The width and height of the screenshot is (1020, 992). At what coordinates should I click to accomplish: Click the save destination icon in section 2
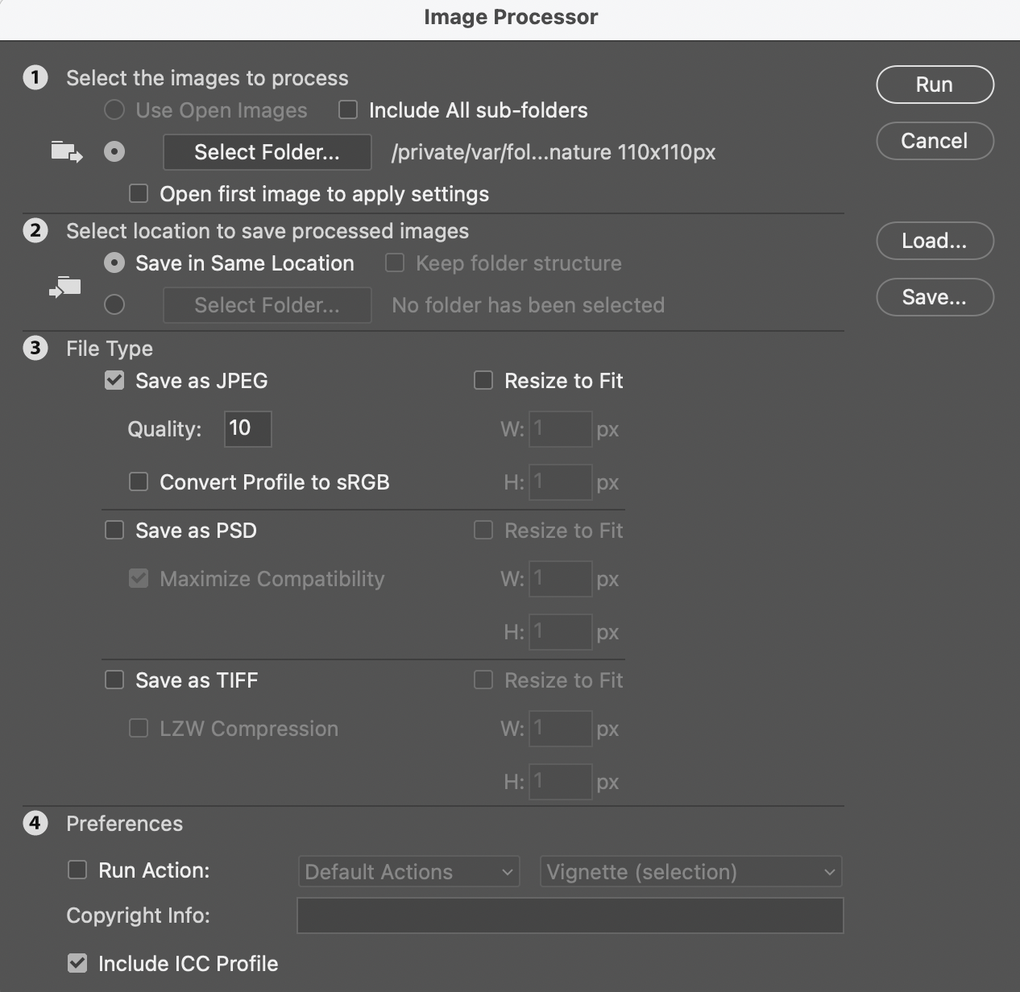[65, 286]
